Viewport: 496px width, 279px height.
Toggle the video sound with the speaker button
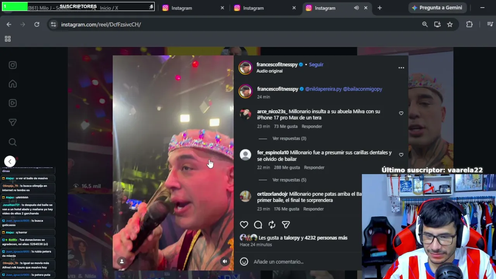pyautogui.click(x=225, y=261)
